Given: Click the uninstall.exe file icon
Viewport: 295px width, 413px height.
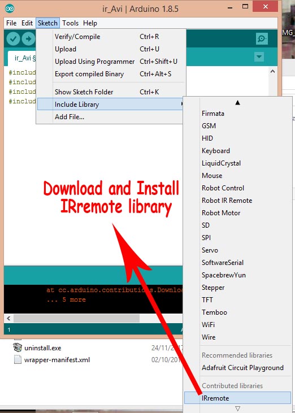Looking at the screenshot, I should tap(18, 347).
